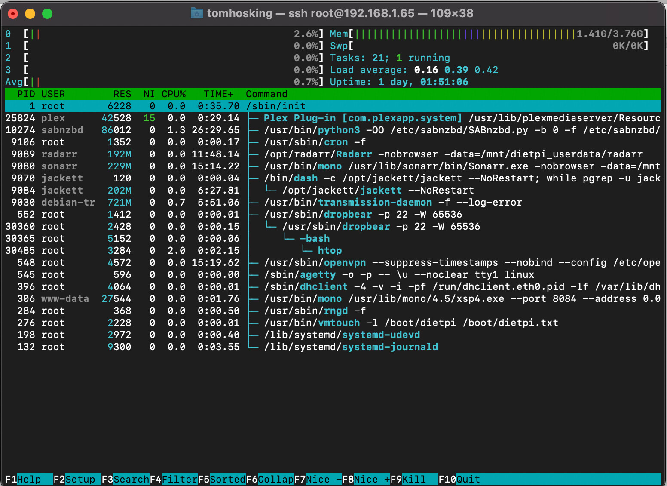Select the /usr/sbin/cron process row

click(333, 142)
